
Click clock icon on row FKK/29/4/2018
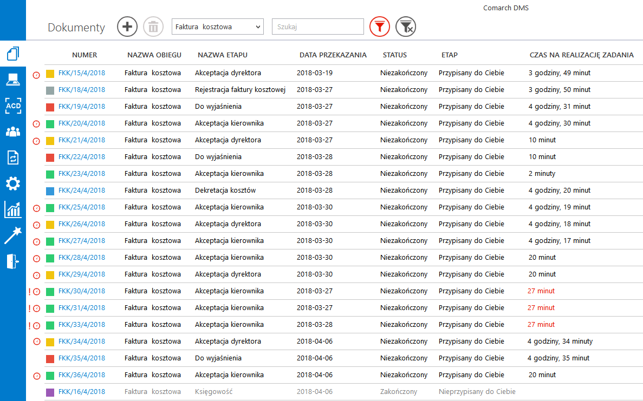click(x=36, y=275)
